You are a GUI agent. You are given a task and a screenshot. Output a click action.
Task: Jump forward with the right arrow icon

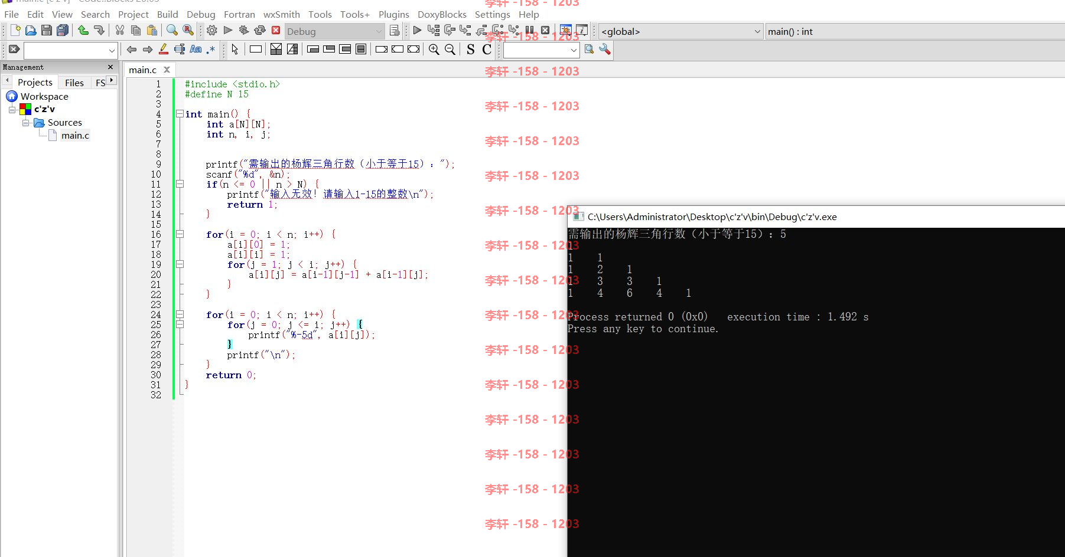pos(148,50)
